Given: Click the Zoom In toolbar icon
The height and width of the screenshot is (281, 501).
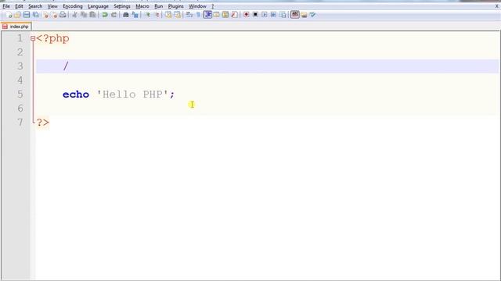Looking at the screenshot, I should pyautogui.click(x=147, y=15).
